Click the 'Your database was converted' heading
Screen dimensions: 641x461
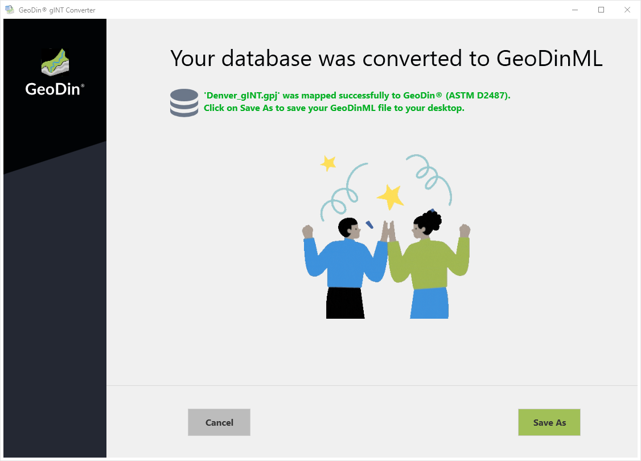tap(386, 58)
